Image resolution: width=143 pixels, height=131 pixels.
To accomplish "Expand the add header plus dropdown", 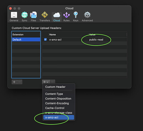I will (46, 82).
